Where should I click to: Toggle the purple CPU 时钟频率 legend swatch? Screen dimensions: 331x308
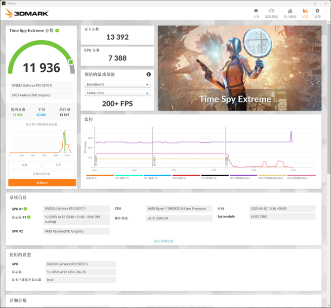click(244, 175)
